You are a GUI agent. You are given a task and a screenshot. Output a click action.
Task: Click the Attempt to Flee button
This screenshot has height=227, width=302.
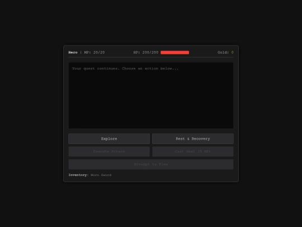tap(151, 164)
